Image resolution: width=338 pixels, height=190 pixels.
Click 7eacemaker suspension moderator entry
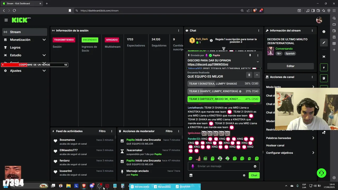(x=150, y=152)
